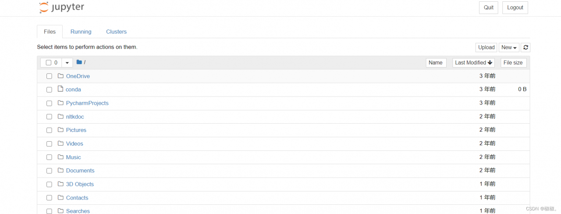This screenshot has height=214, width=561.
Task: Click the folder icon beside OneDrive
Action: [60, 76]
